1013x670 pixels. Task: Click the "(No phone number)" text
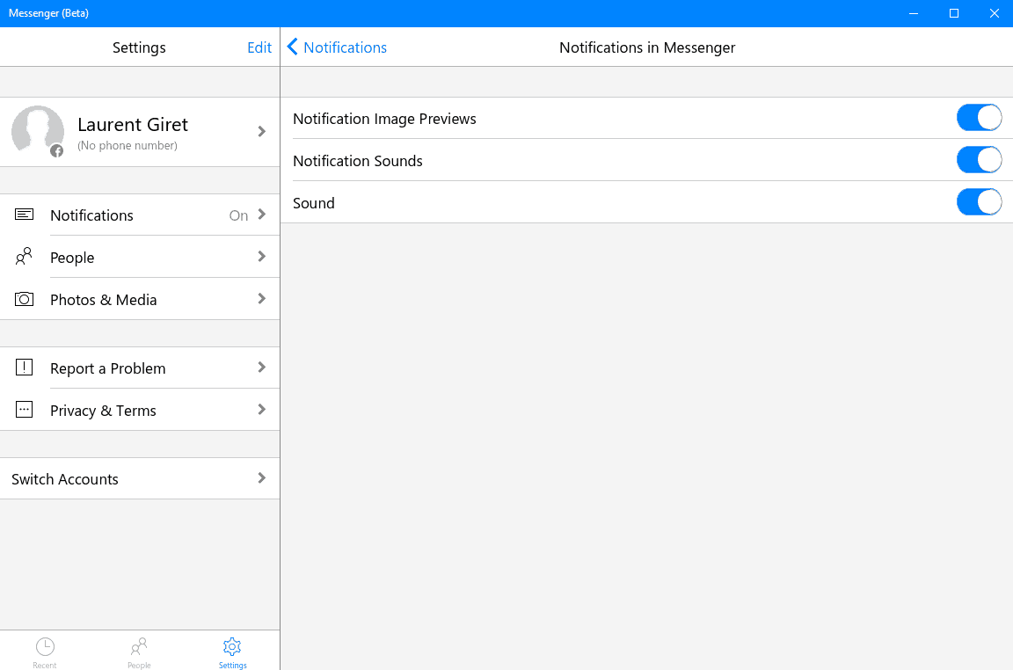128,145
